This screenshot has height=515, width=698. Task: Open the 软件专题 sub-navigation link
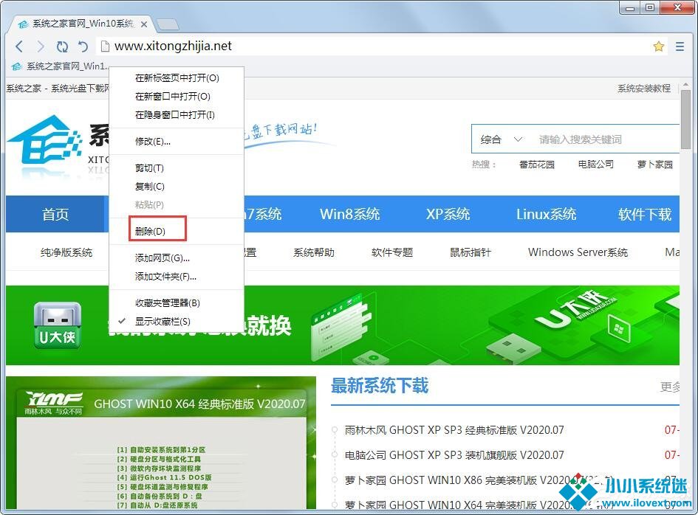(x=392, y=252)
